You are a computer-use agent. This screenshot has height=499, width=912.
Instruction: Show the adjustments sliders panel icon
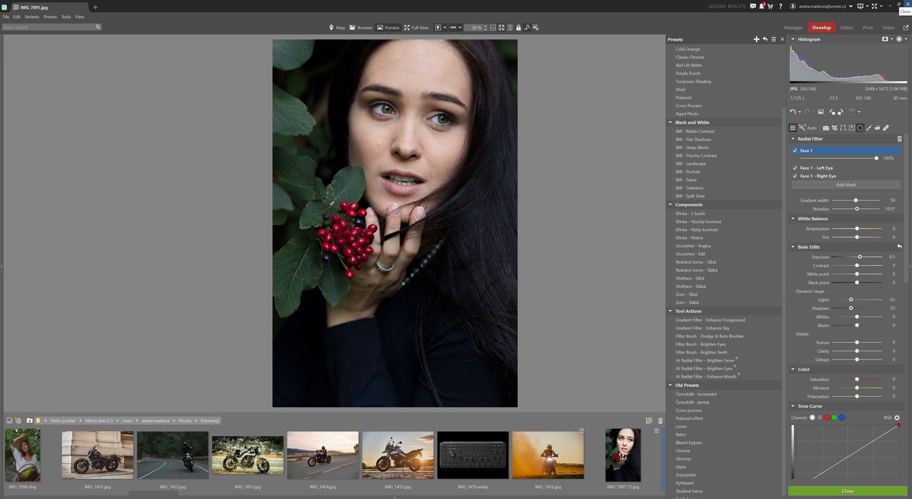(792, 128)
